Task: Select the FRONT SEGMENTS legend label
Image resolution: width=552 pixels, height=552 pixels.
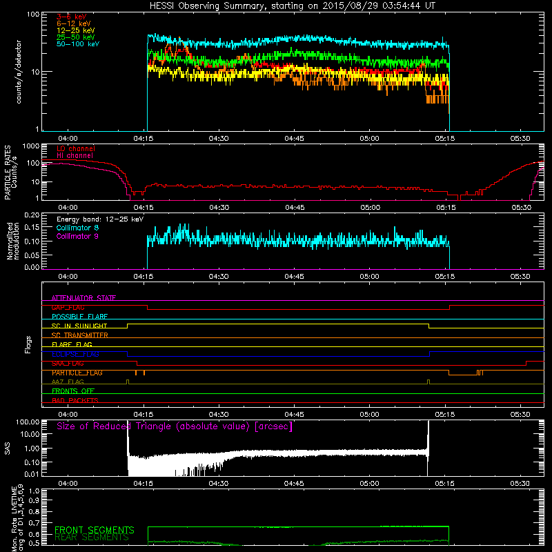Action: coord(95,530)
